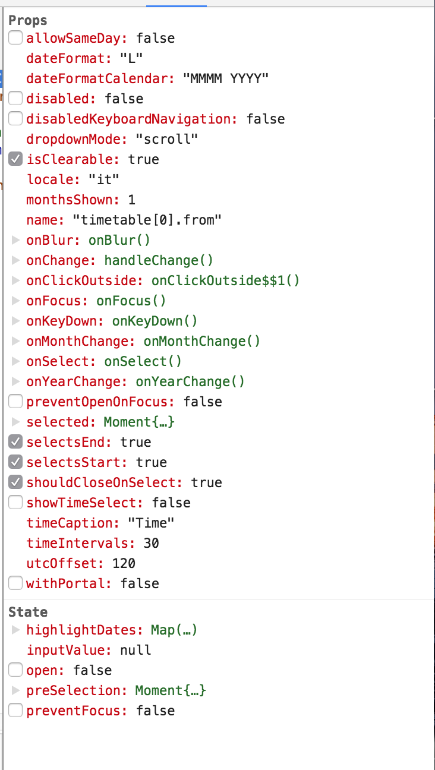
Task: Expand the onBlur handler
Action: (x=15, y=240)
